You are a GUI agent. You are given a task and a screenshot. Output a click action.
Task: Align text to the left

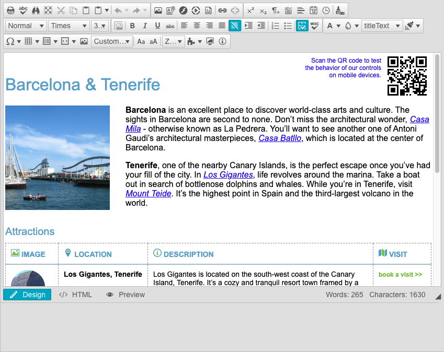[x=184, y=26]
